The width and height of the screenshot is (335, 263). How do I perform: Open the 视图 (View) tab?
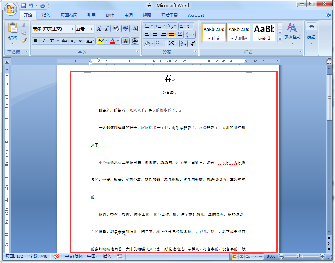coord(147,15)
